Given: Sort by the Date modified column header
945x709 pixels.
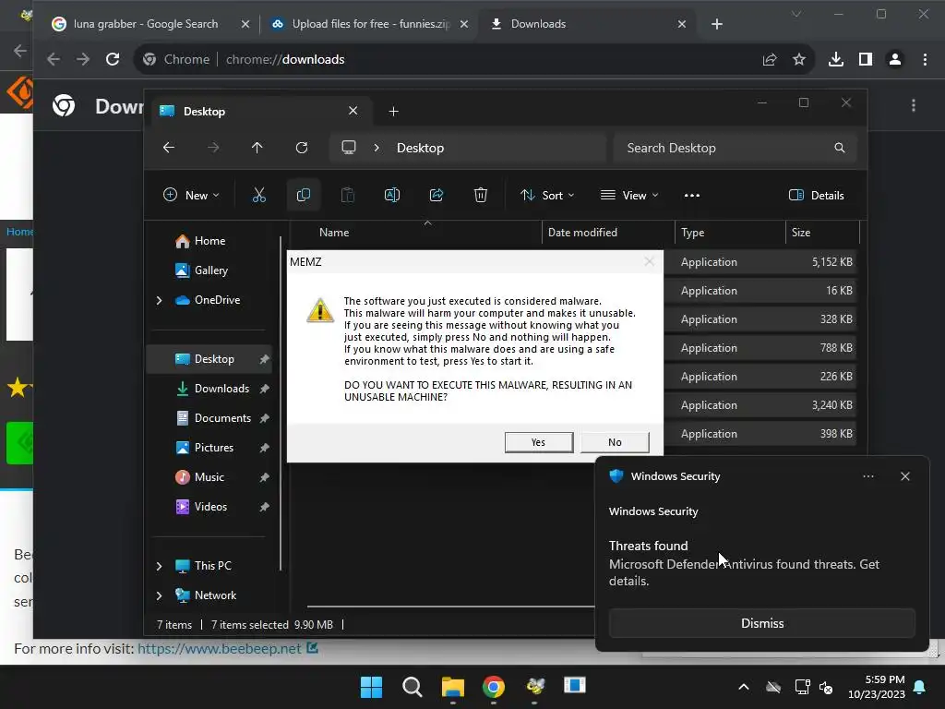Looking at the screenshot, I should (608, 233).
